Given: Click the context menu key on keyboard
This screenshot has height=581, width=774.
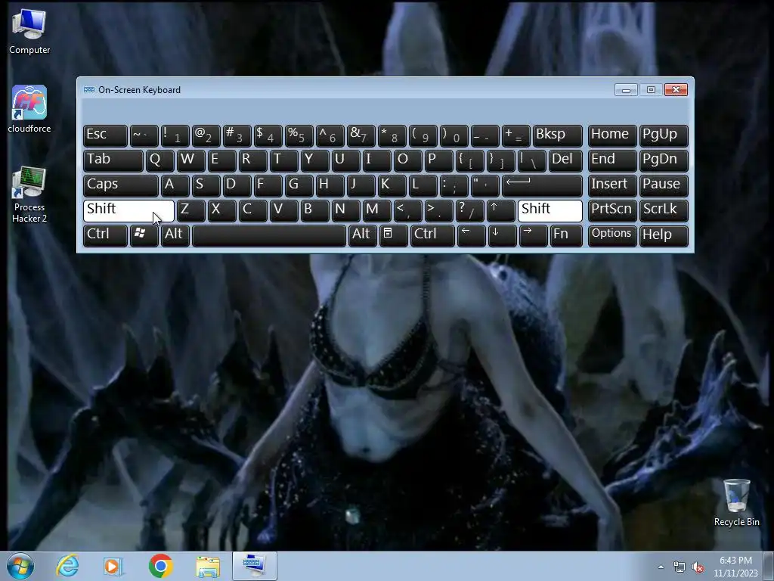Looking at the screenshot, I should coord(393,235).
